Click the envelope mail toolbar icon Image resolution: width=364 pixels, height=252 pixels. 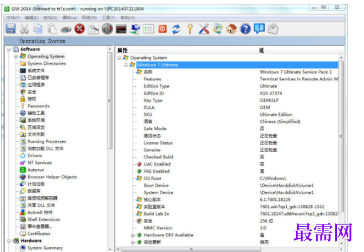click(273, 29)
